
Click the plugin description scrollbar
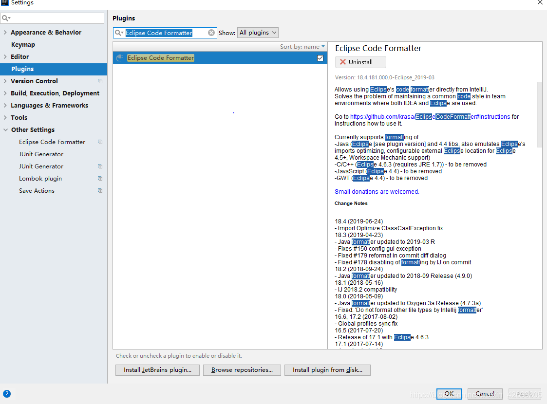[539, 115]
